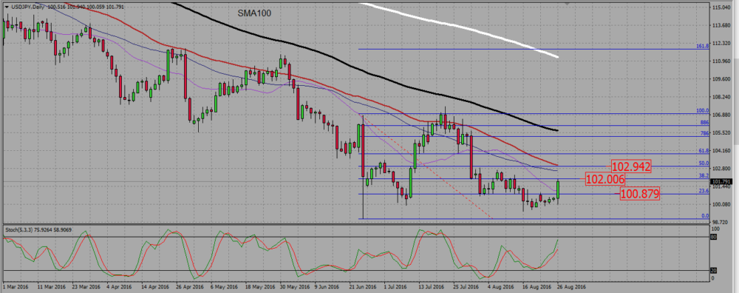Click the current price tag 101.791 on scale

pyautogui.click(x=721, y=182)
